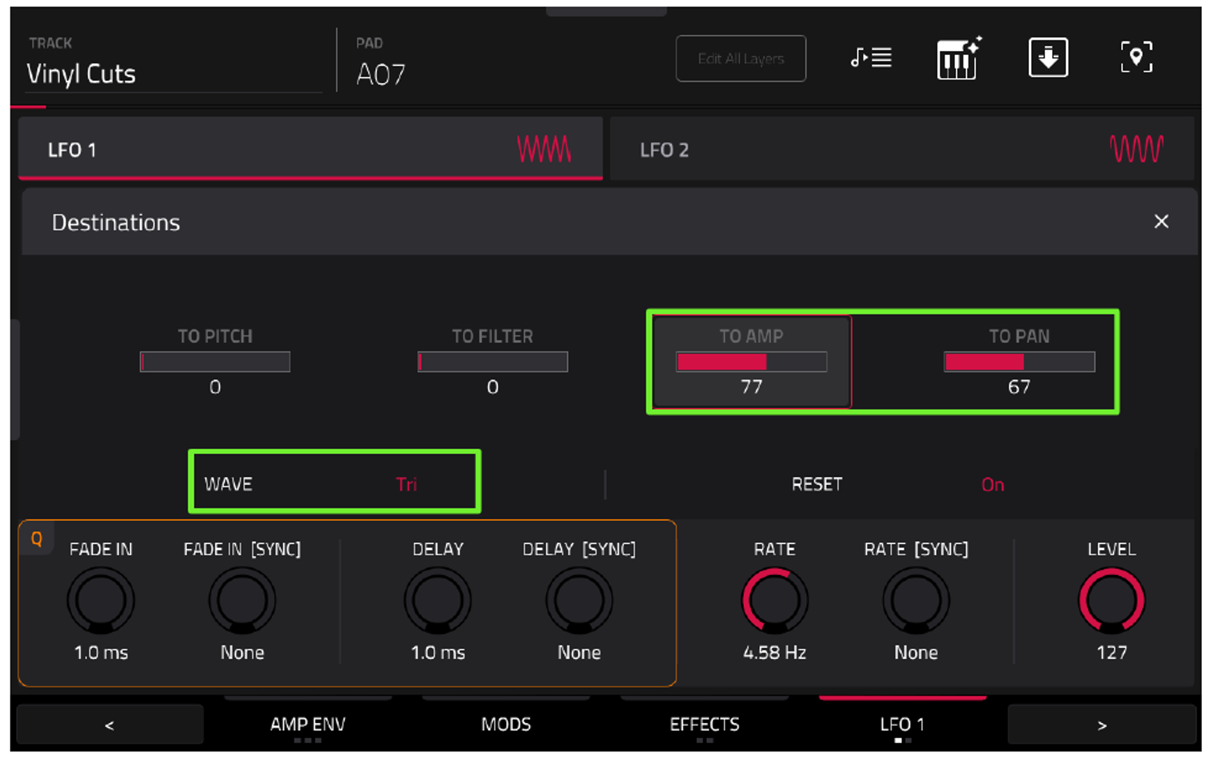The height and width of the screenshot is (760, 1211).
Task: Open the WAVE Tri selector
Action: click(x=335, y=482)
